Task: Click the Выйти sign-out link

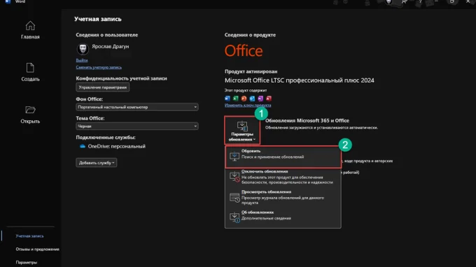Action: (x=82, y=60)
